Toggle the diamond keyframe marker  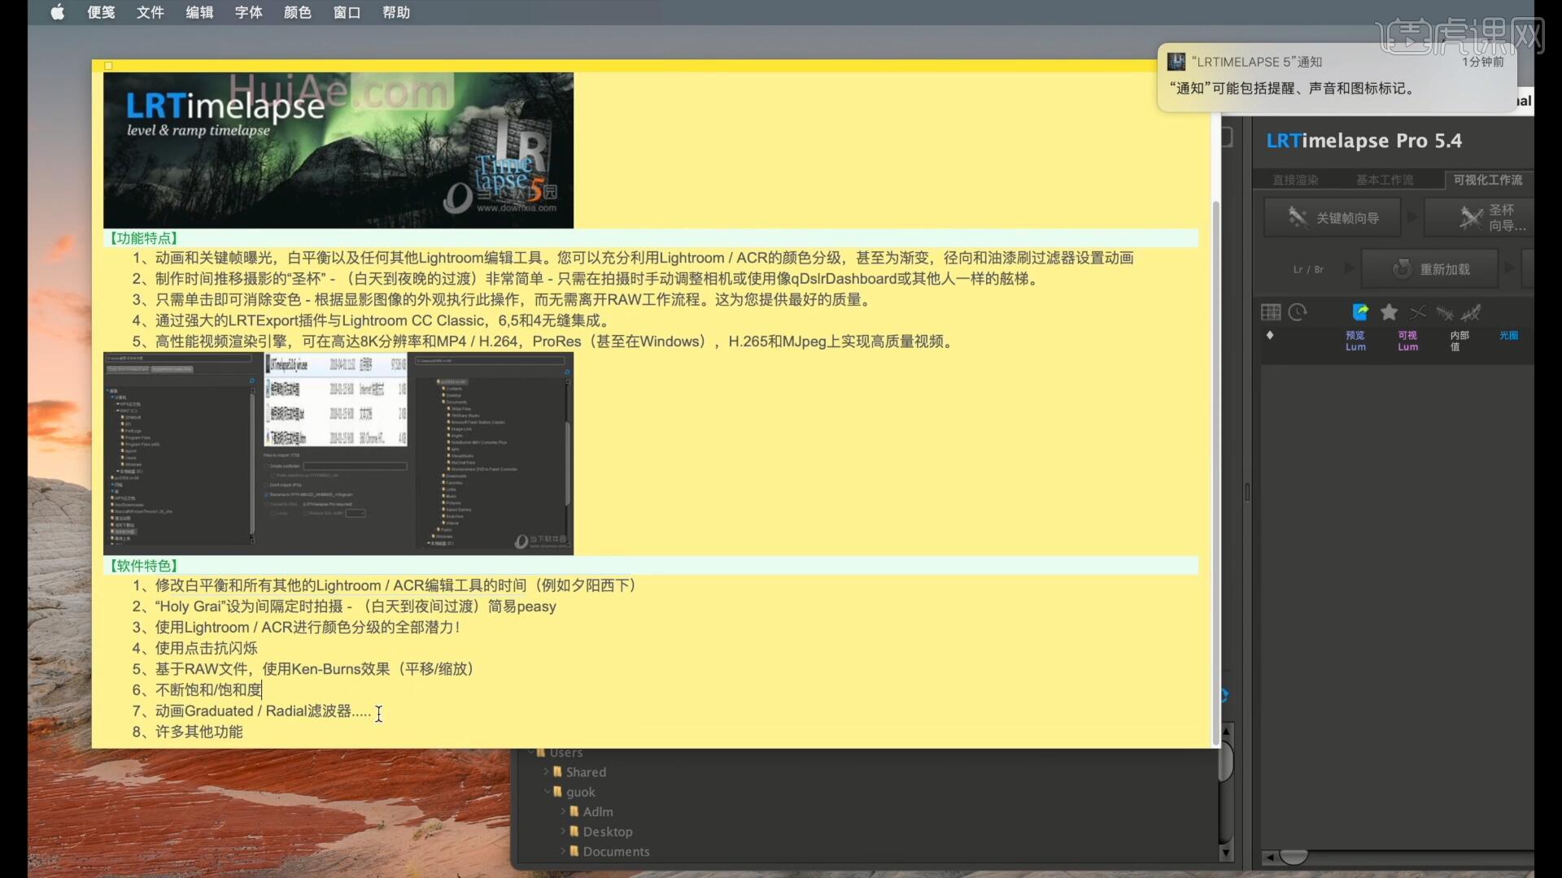[1270, 336]
